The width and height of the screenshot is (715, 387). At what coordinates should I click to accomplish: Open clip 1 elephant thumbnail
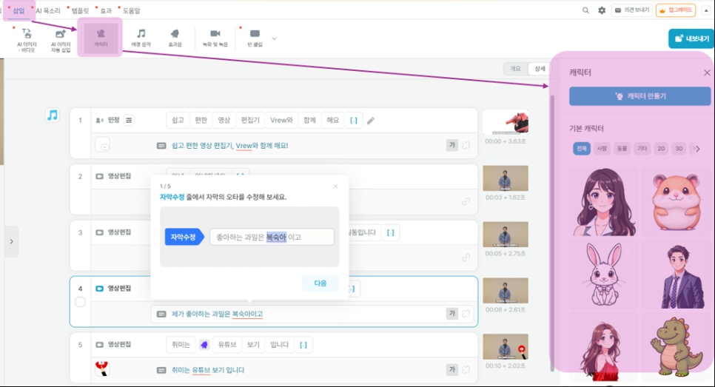506,122
